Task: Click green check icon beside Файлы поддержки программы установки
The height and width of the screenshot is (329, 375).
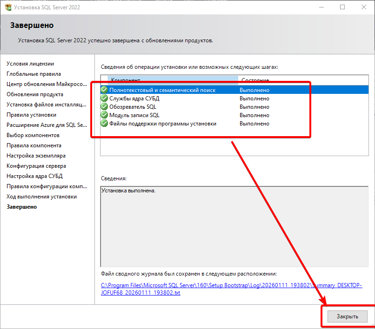Action: [104, 123]
